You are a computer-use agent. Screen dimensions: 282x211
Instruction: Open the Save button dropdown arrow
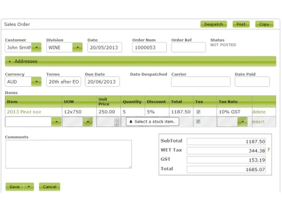tap(29, 187)
